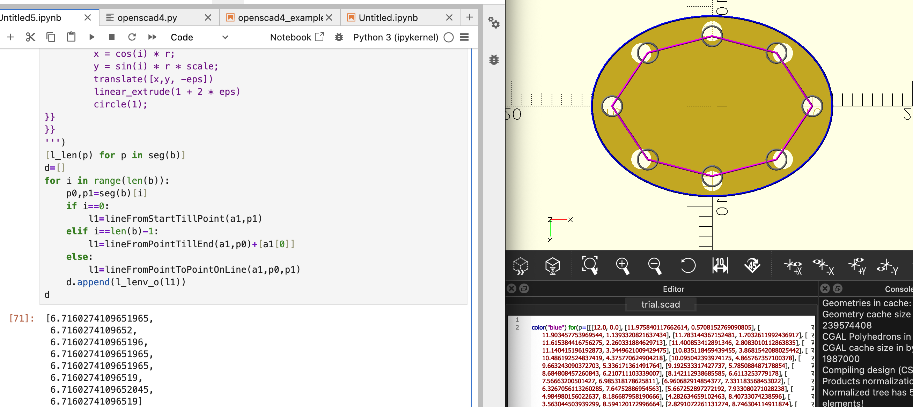Click the Editor panel title

pyautogui.click(x=673, y=289)
